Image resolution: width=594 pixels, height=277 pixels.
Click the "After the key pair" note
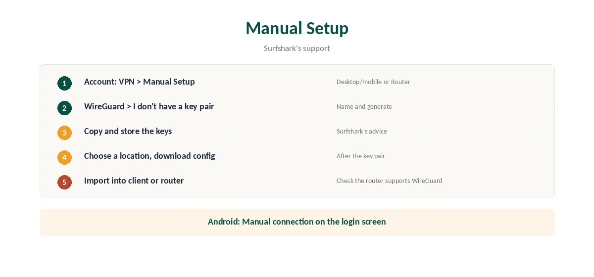pos(361,156)
